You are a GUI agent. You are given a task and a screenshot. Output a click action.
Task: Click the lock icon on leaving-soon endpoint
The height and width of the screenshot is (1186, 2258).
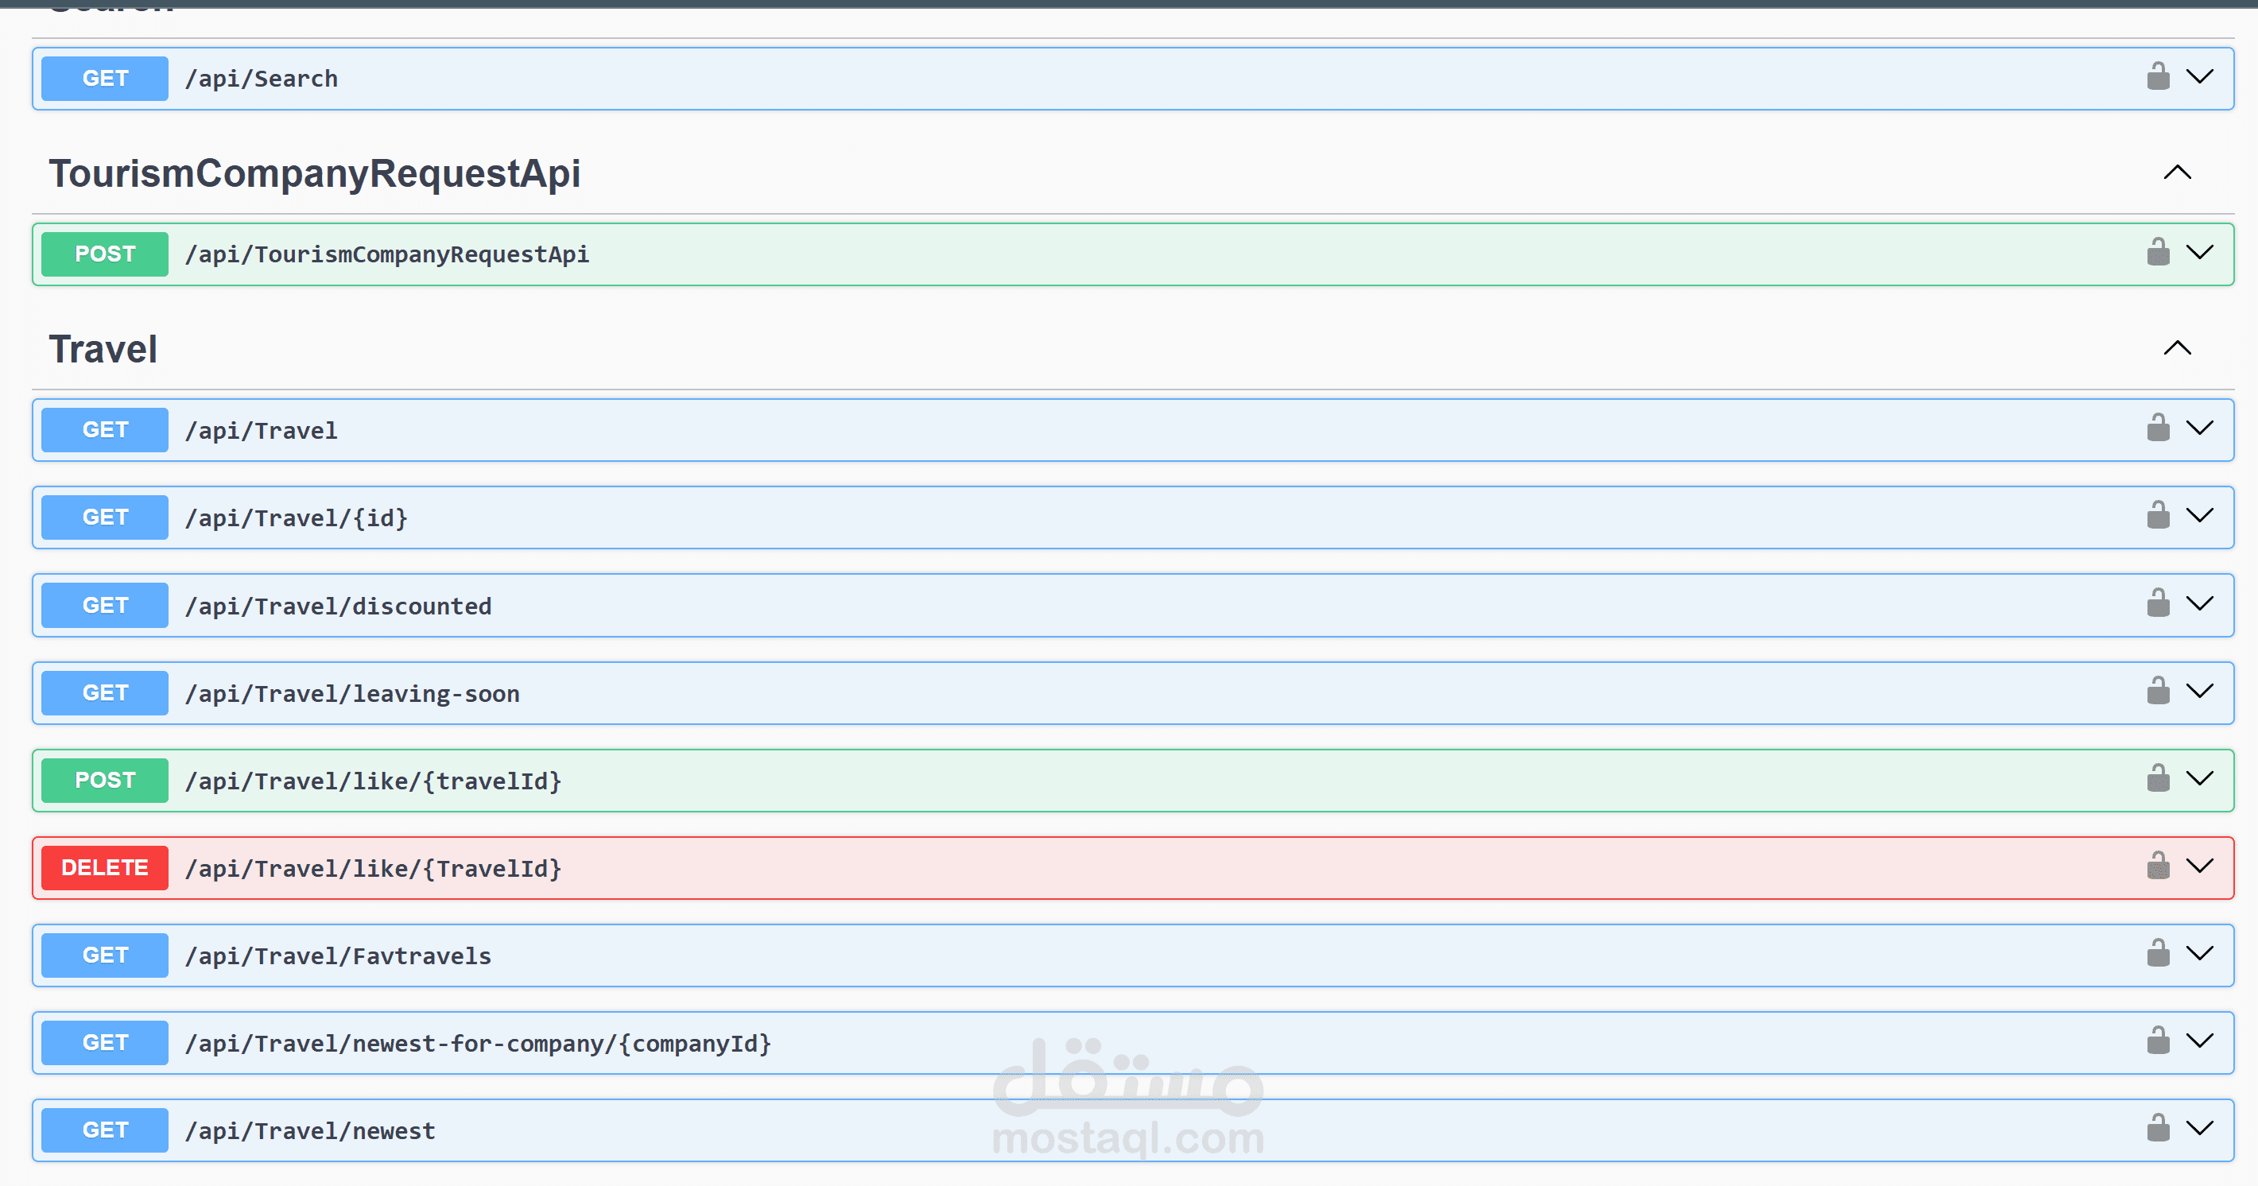coord(2157,692)
